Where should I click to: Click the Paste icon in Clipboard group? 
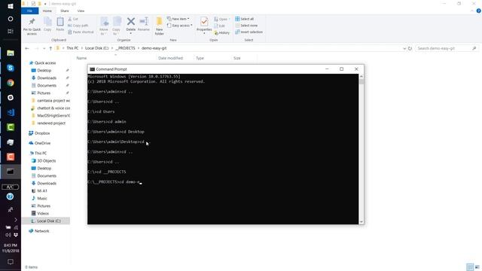pyautogui.click(x=60, y=22)
